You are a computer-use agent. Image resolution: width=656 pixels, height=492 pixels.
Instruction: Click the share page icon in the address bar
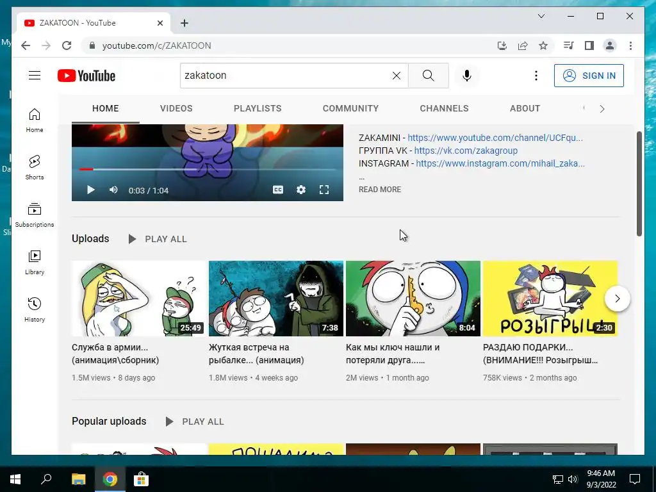pos(523,45)
